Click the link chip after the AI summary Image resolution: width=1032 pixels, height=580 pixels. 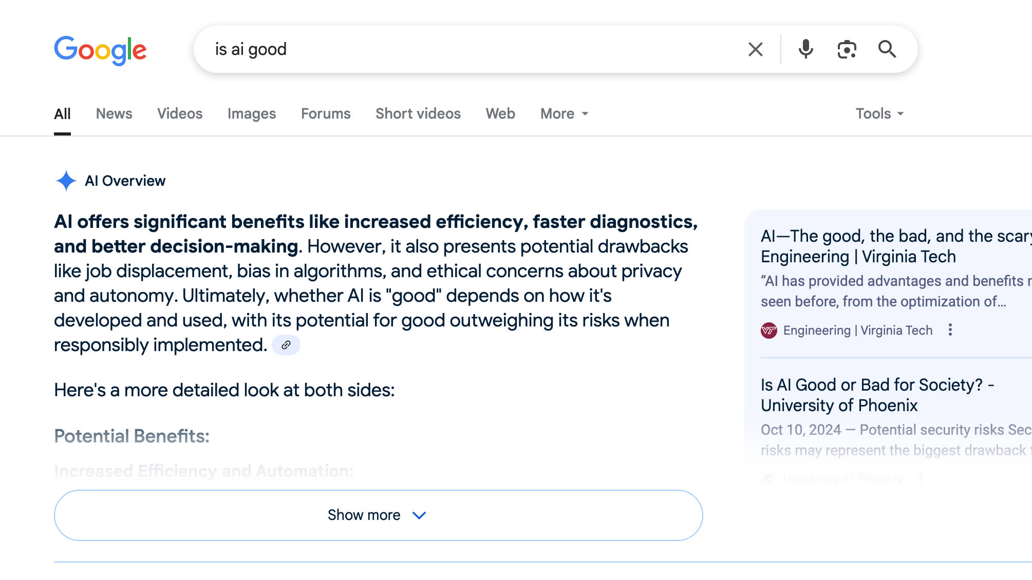287,345
